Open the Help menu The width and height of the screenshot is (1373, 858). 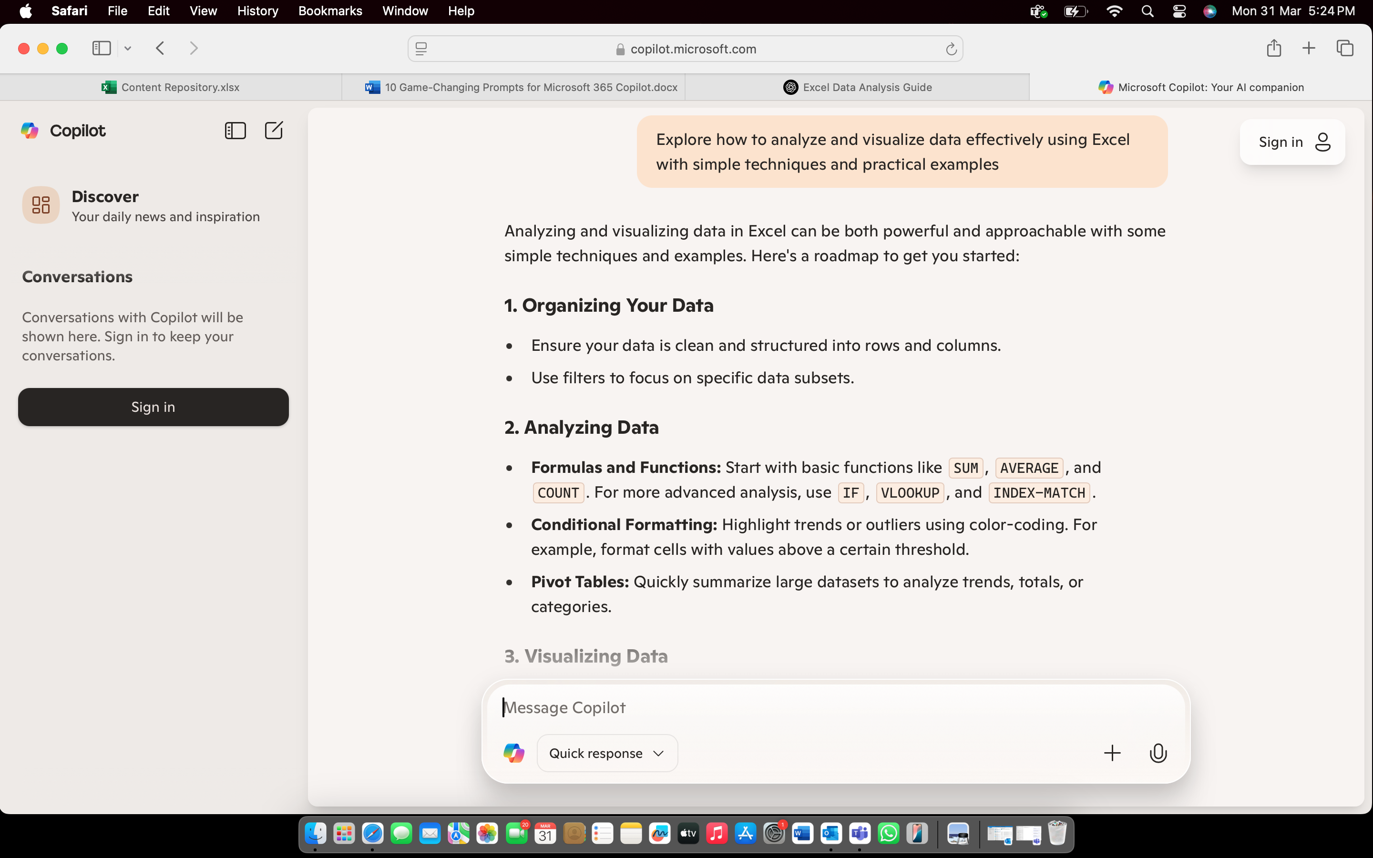point(461,11)
